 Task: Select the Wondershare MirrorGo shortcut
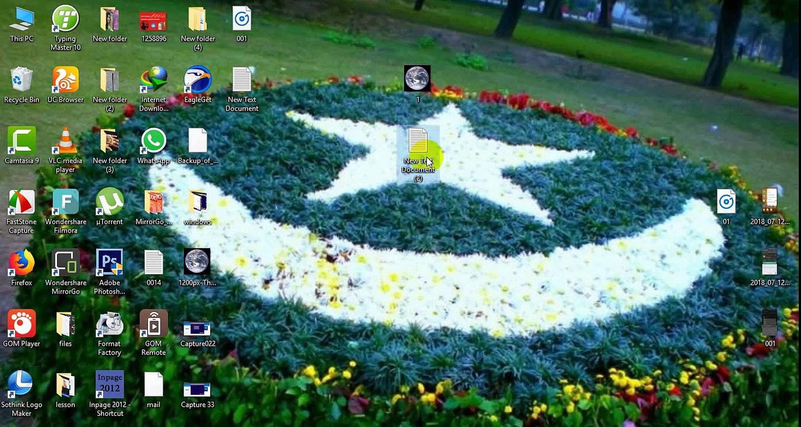(x=65, y=273)
